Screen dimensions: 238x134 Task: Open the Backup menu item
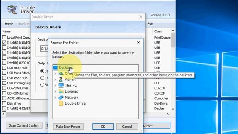(24, 24)
